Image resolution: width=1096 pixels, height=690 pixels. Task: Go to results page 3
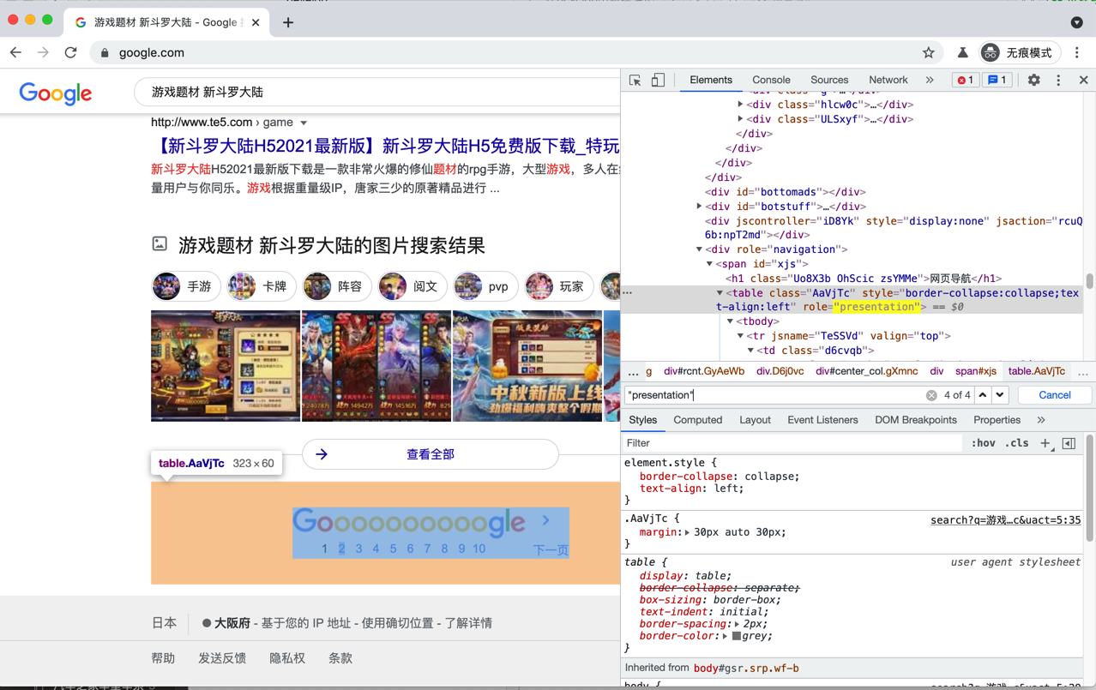tap(358, 549)
